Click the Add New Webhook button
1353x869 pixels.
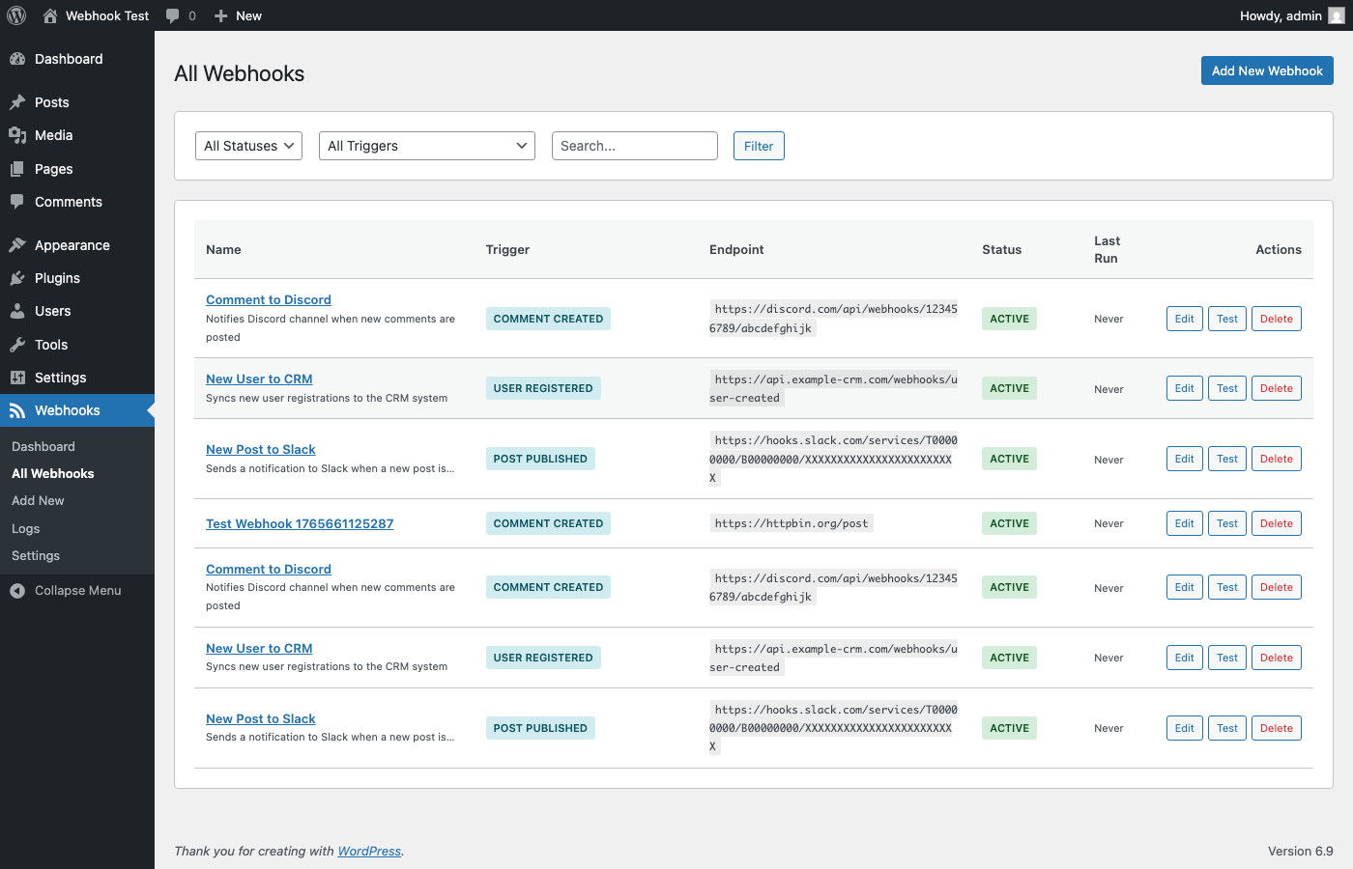1267,70
